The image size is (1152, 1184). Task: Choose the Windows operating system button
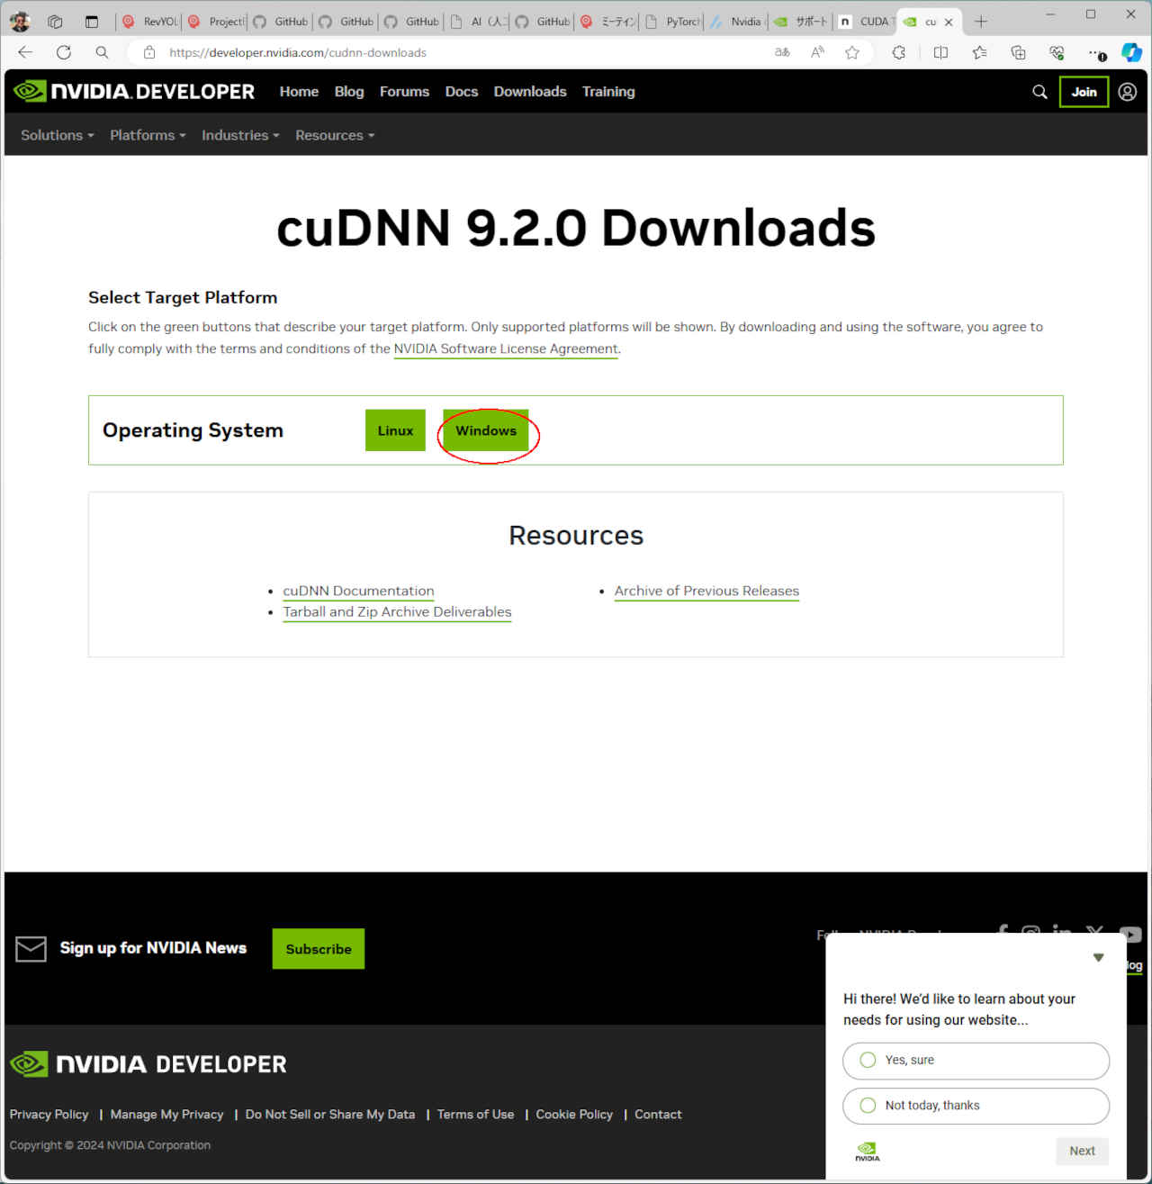pos(485,430)
